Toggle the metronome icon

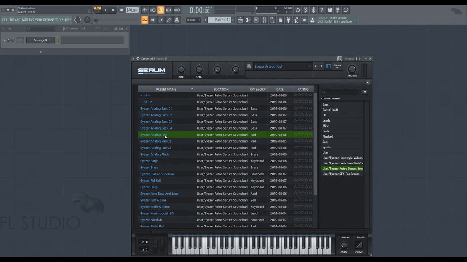click(145, 10)
